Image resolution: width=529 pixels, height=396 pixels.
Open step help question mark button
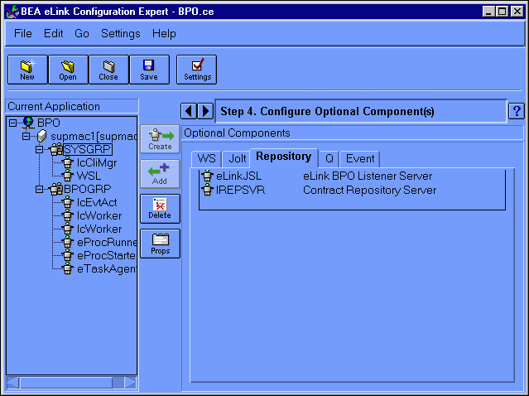click(517, 111)
